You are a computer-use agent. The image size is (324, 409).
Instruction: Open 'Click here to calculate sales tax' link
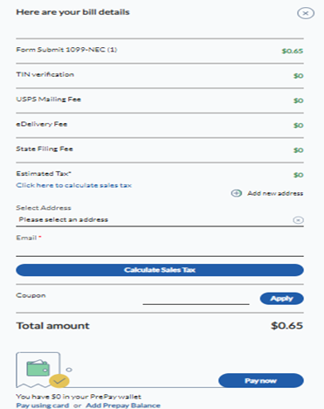pyautogui.click(x=73, y=185)
